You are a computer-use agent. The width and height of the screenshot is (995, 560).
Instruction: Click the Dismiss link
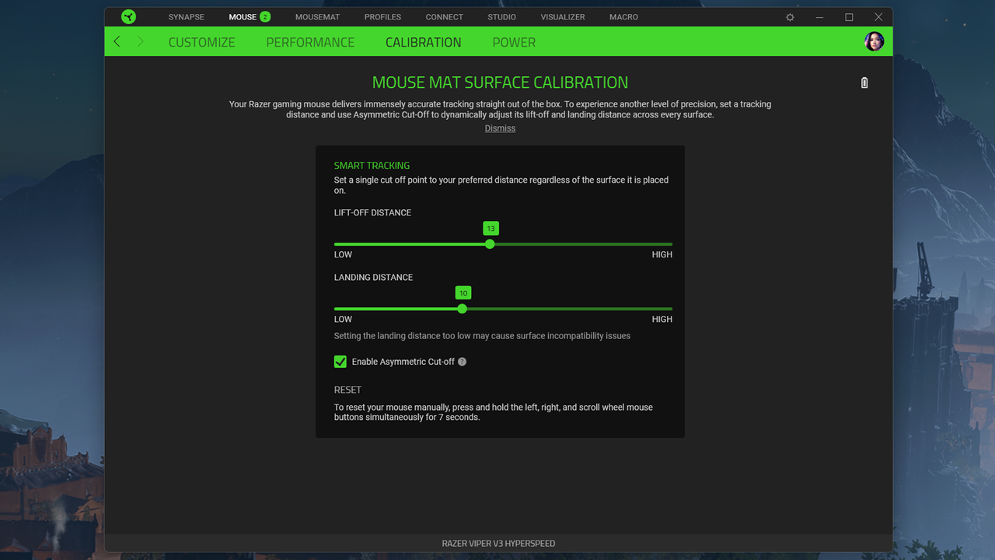coord(500,128)
